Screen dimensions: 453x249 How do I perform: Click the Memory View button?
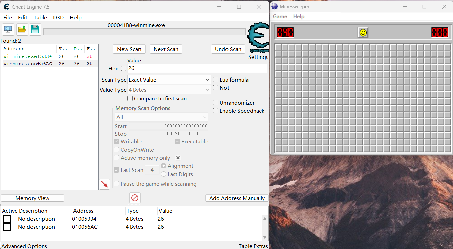[x=33, y=198]
